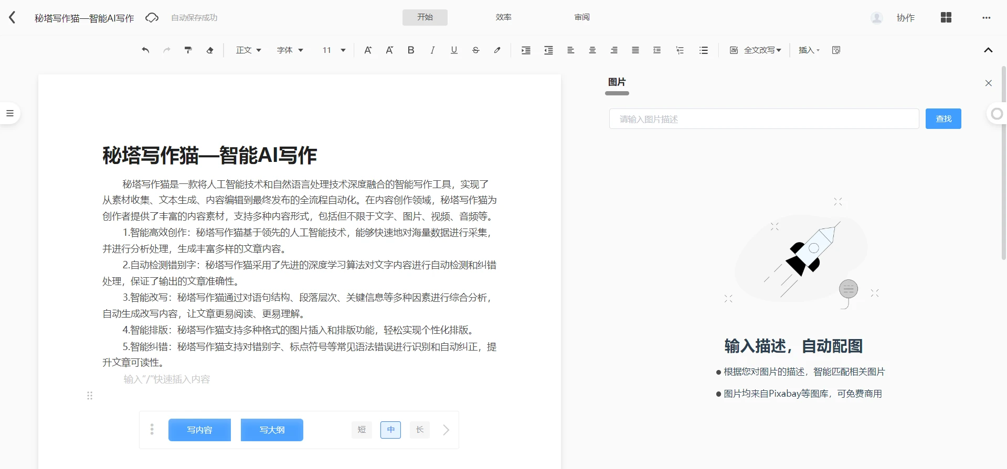Click the user avatar icon
Viewport: 1007px width, 469px height.
pos(876,18)
